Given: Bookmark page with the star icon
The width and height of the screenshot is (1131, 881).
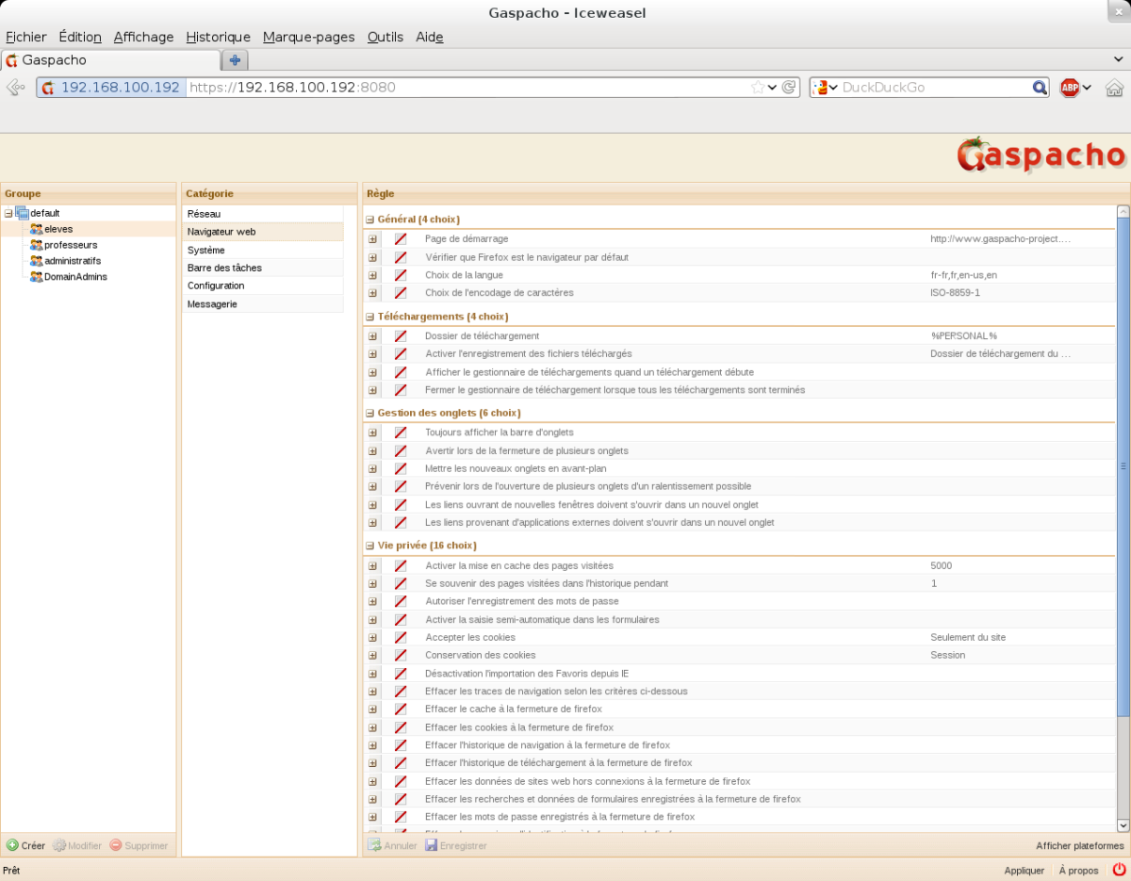Looking at the screenshot, I should (758, 88).
